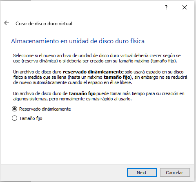Click the paragraph starting with 'Seleccione si el nuevo archivo'
Viewport: 196px width, 182px height.
click(97, 58)
